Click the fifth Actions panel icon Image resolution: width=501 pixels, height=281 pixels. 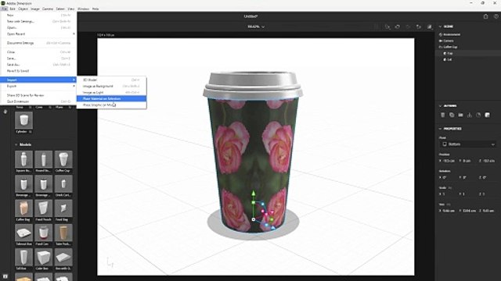(478, 115)
